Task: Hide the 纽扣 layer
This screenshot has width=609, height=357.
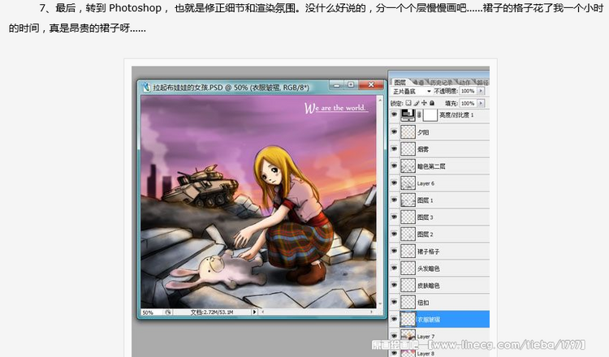Action: pyautogui.click(x=394, y=303)
